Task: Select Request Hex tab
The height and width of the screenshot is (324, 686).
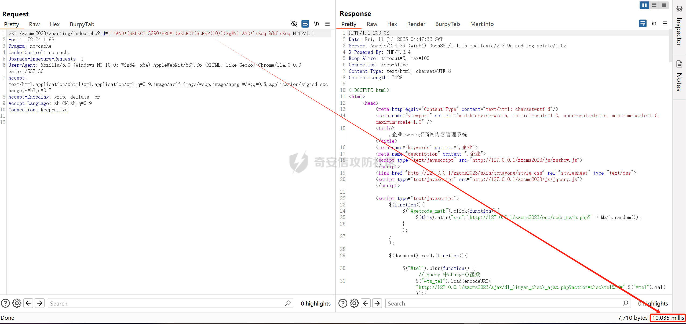Action: click(x=55, y=24)
